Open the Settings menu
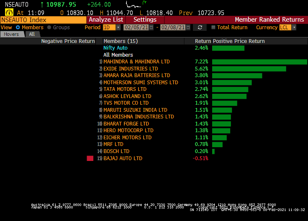 tap(145, 20)
